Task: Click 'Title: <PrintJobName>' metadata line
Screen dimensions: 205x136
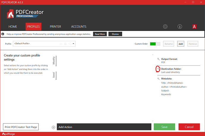Action: [172, 83]
